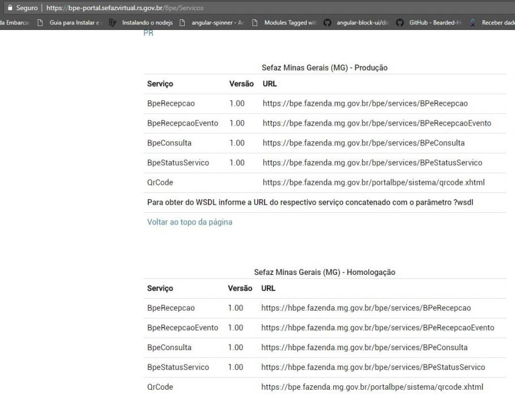Click 'Versão' header in Homologação table
The width and height of the screenshot is (515, 396).
coord(240,288)
